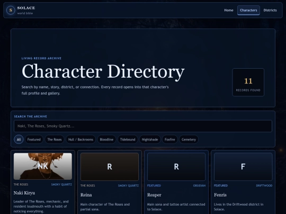
Task: Open Reaper's R placeholder image
Action: click(x=176, y=166)
